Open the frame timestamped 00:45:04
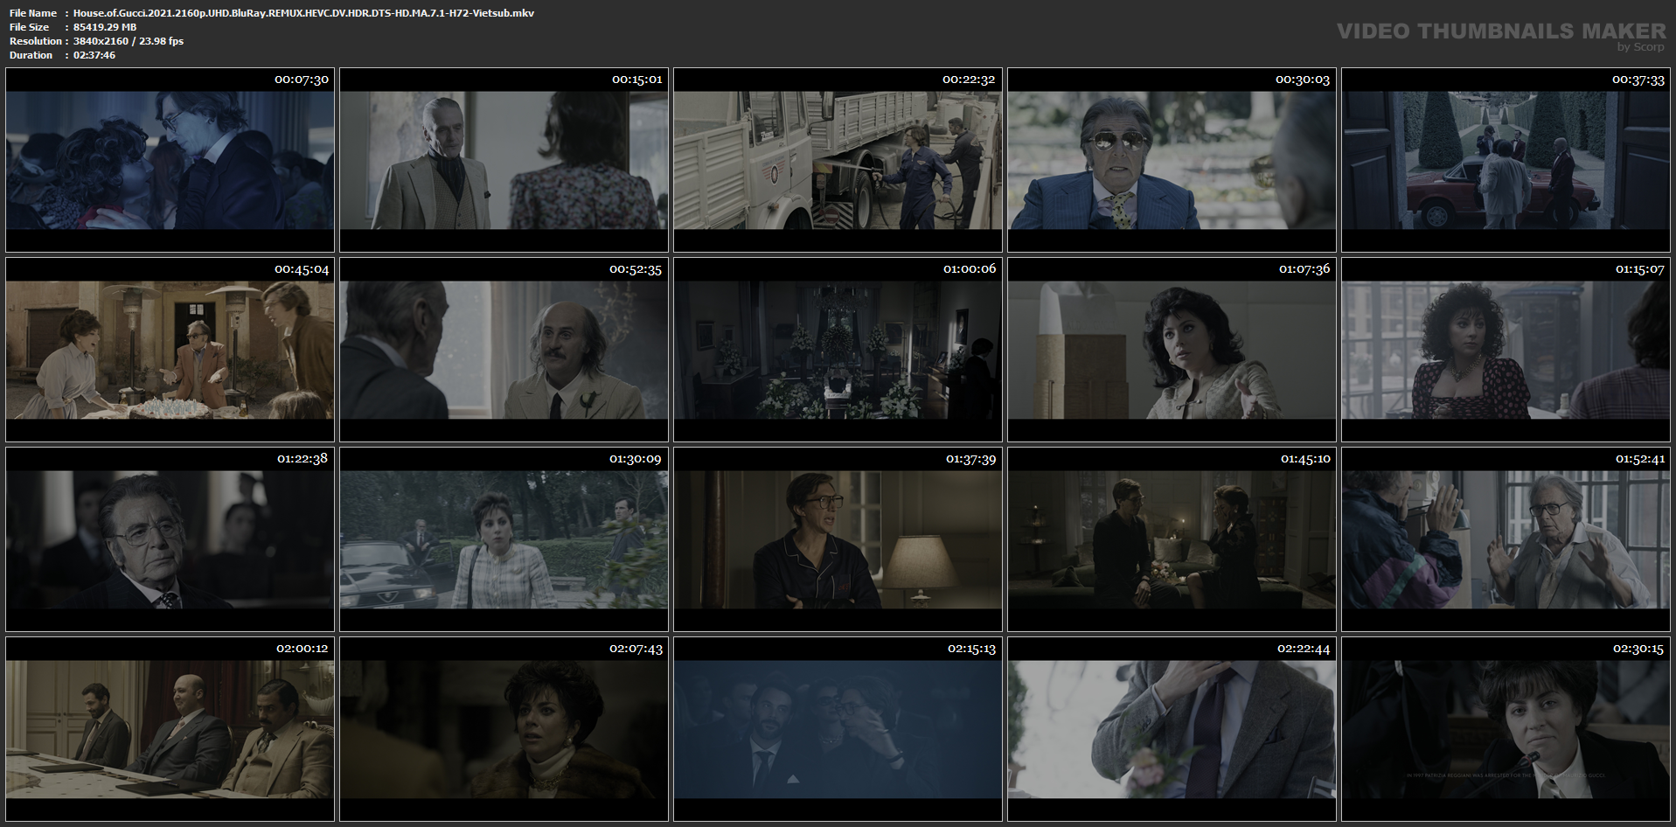 [170, 350]
